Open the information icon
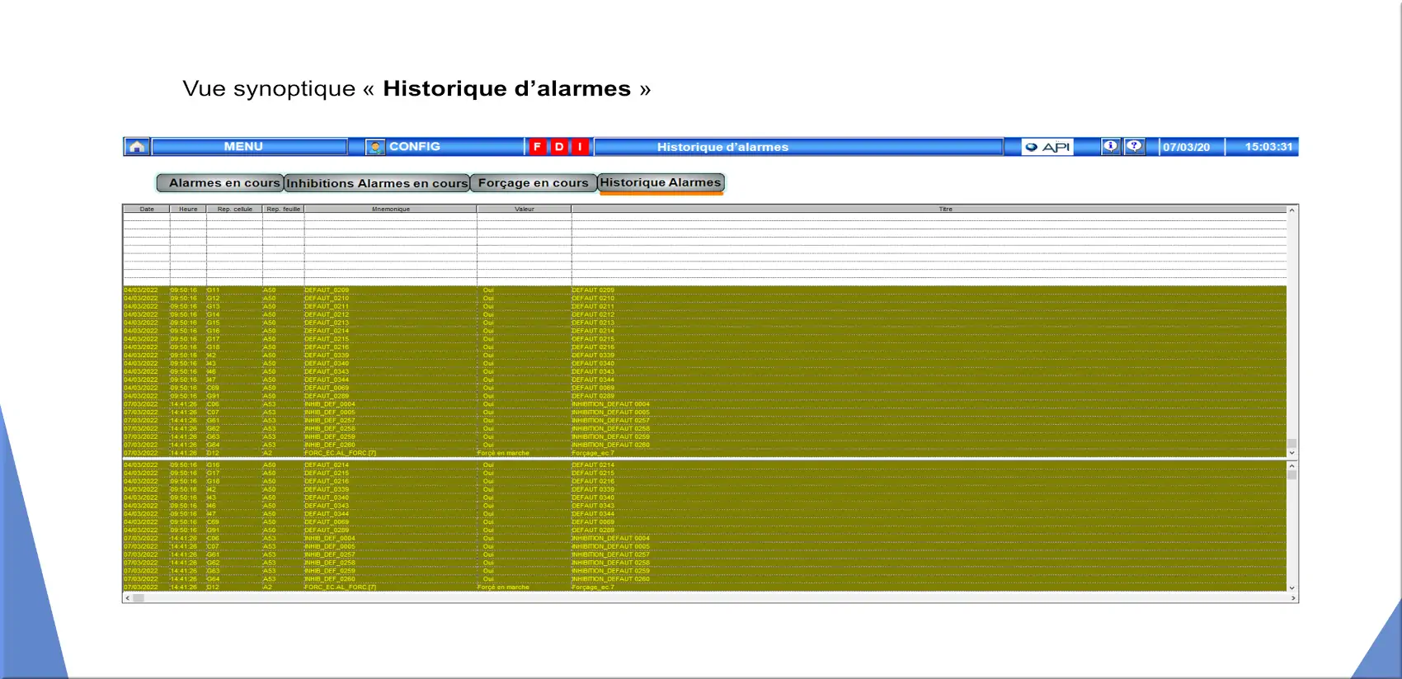 [x=1111, y=146]
